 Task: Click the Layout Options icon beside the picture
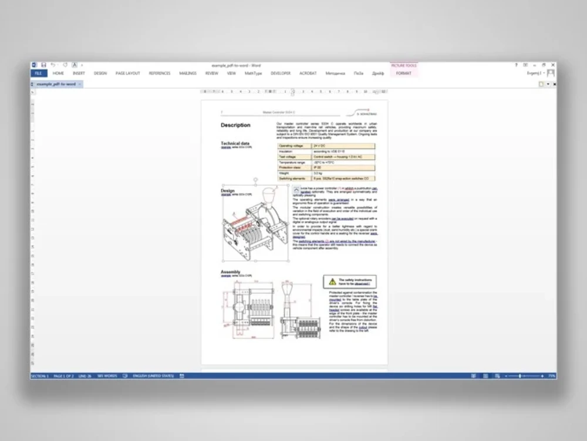(296, 190)
